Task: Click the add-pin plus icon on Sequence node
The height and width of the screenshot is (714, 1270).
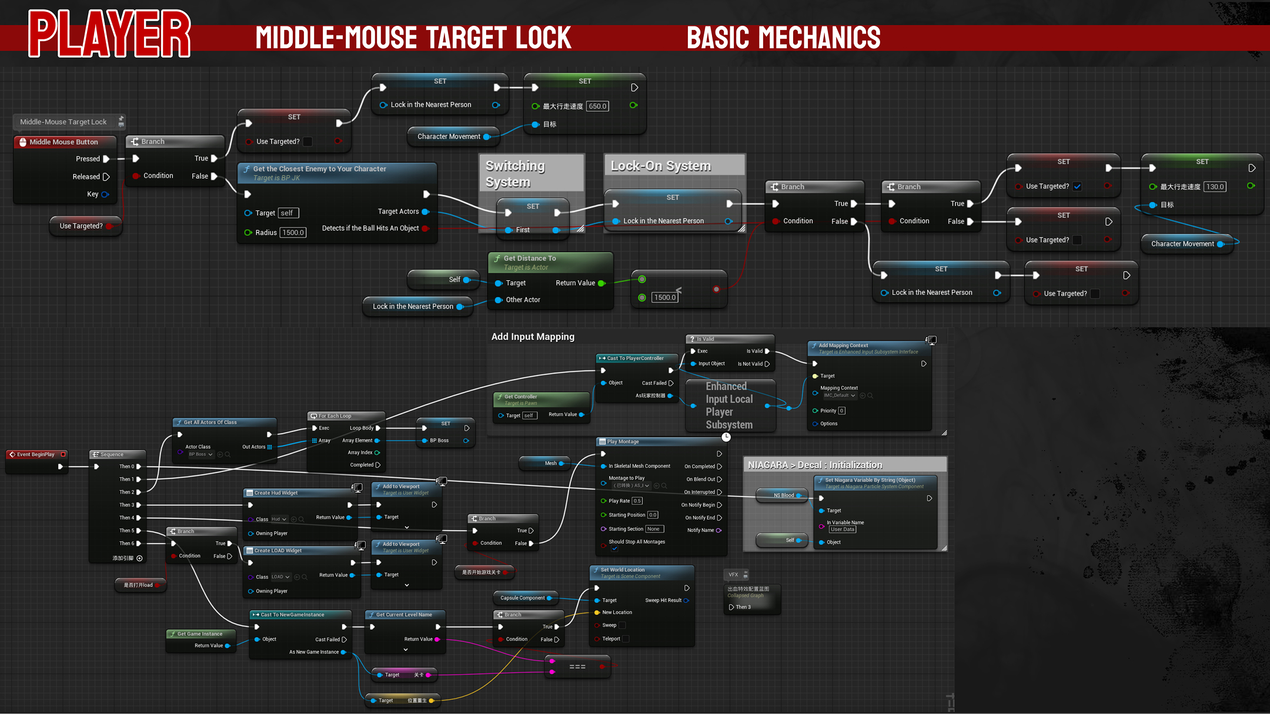Action: (139, 558)
